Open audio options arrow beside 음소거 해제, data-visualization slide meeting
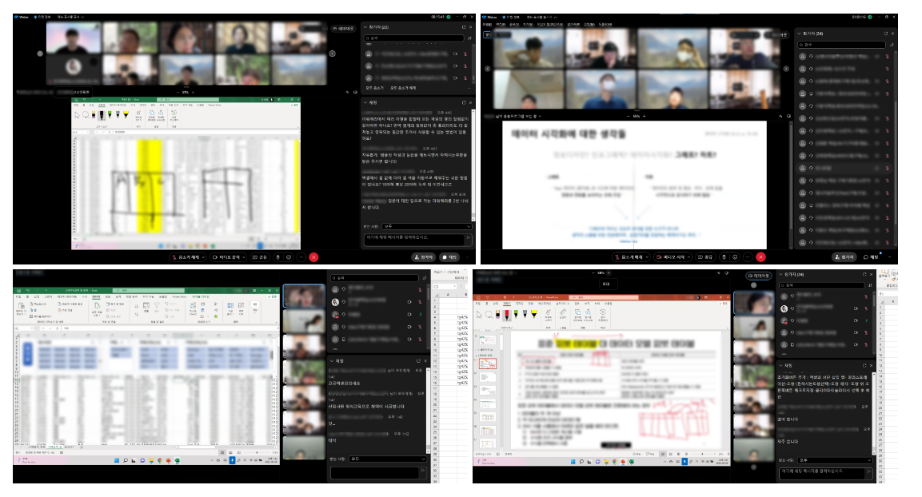This screenshot has width=922, height=497. click(648, 257)
